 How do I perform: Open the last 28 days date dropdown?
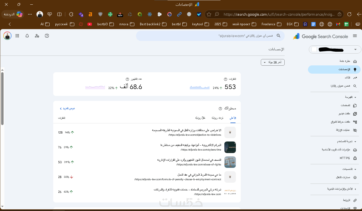(x=273, y=62)
